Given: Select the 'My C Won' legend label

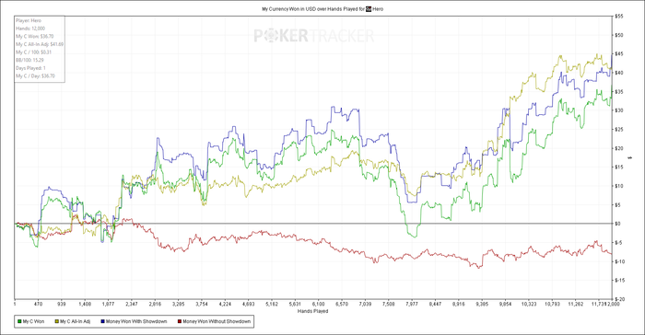Looking at the screenshot, I should 33,321.
